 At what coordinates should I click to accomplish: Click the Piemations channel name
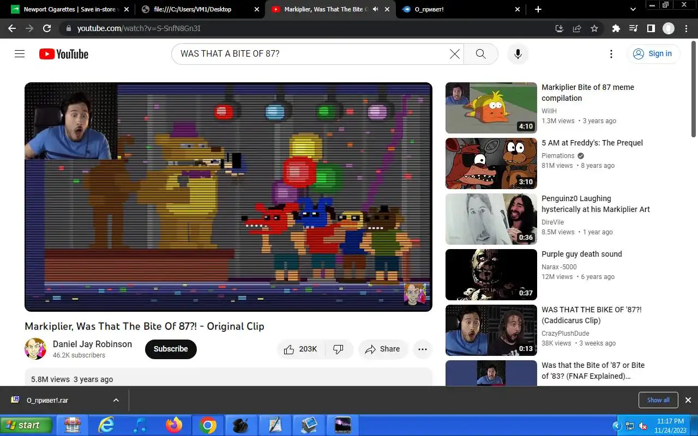[558, 156]
